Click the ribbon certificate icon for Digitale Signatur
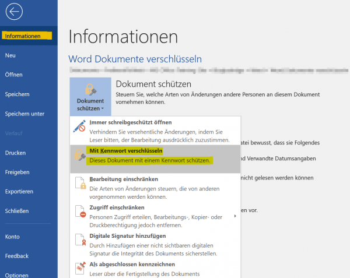This screenshot has height=278, width=350. coord(80,240)
